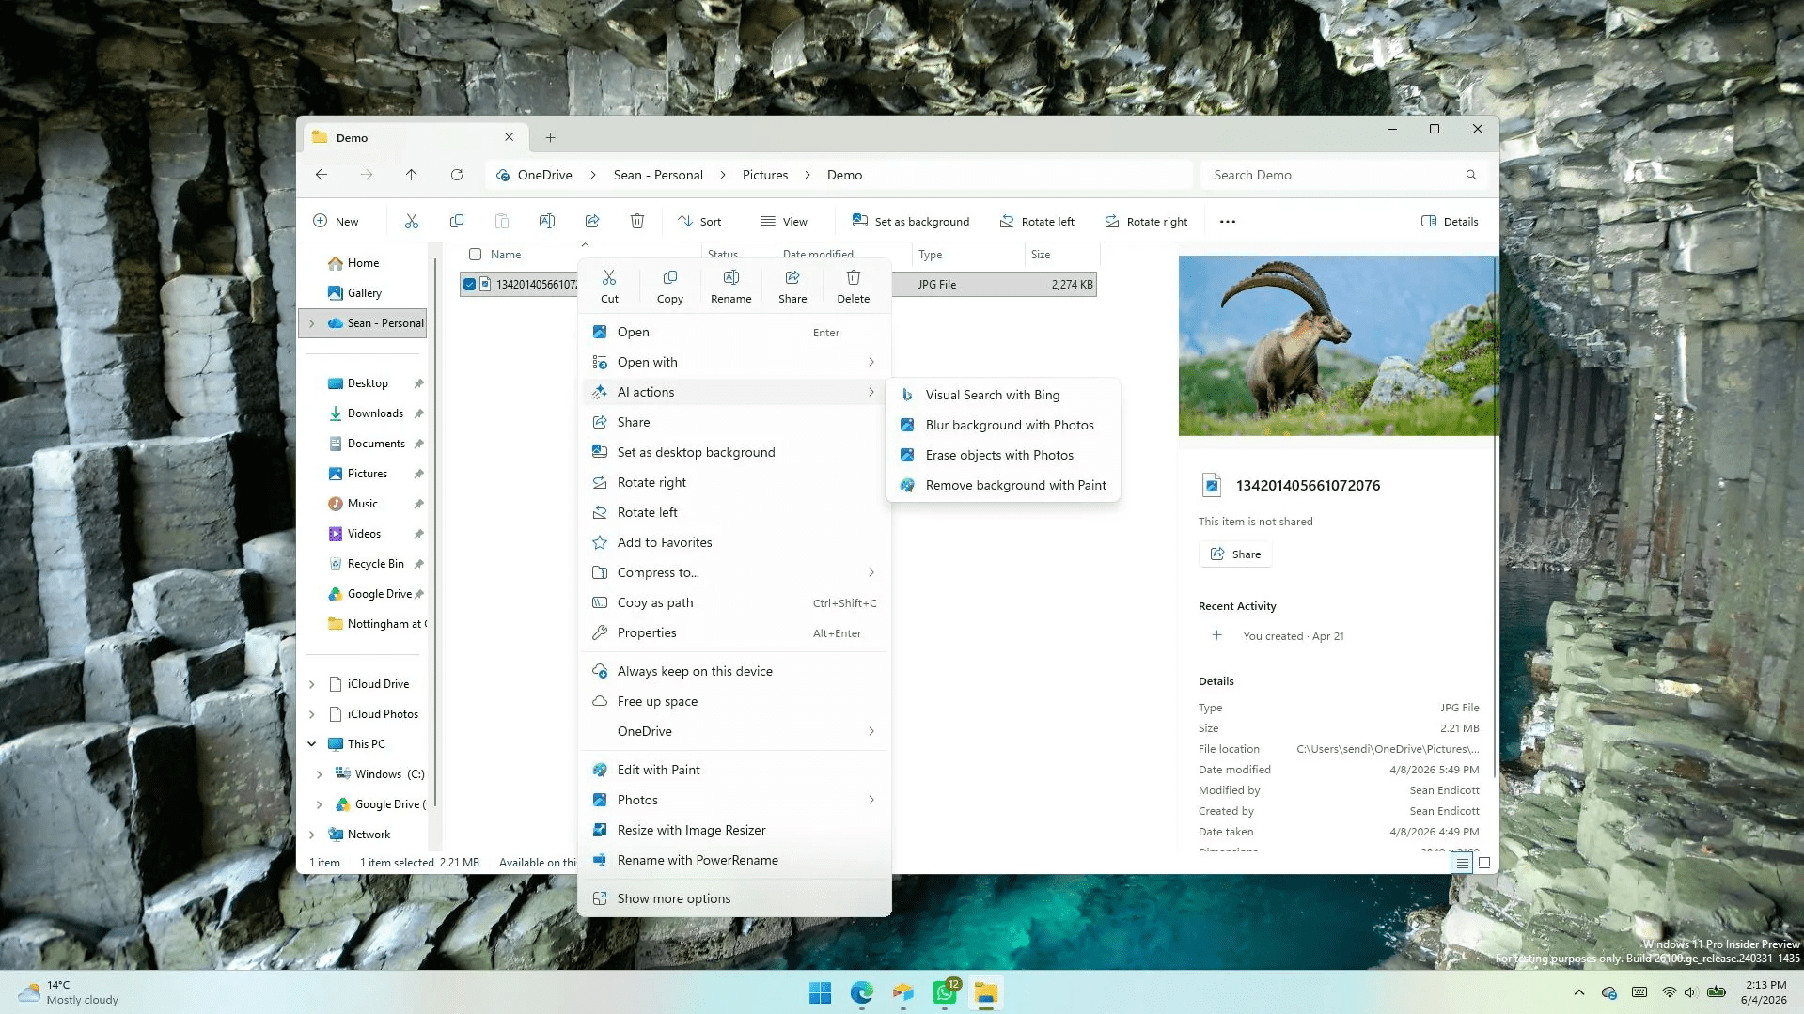Open the Start menu
Screen dimensions: 1804x1014
point(820,993)
